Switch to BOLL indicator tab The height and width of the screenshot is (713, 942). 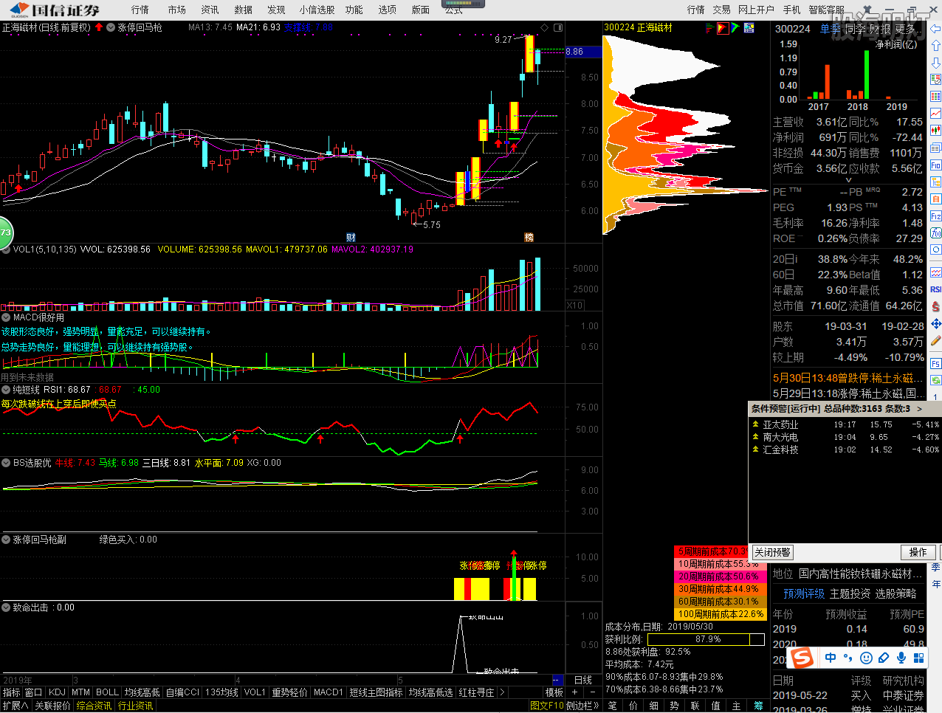(107, 692)
